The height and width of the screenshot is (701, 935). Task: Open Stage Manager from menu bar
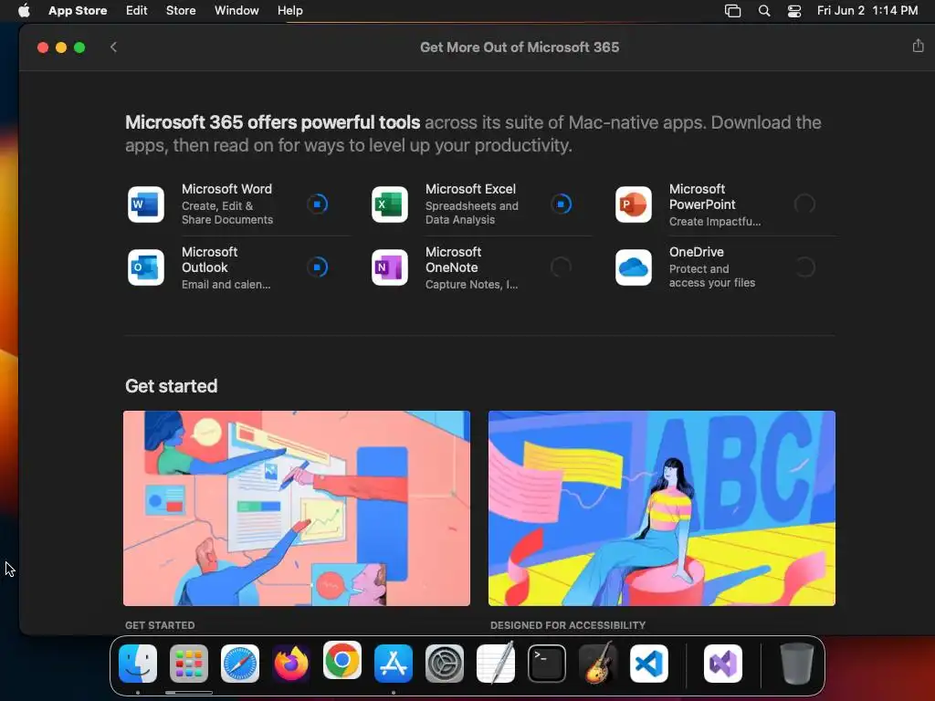click(732, 11)
